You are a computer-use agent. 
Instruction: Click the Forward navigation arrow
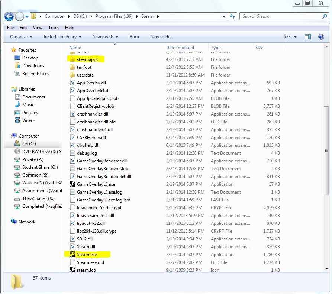click(19, 16)
